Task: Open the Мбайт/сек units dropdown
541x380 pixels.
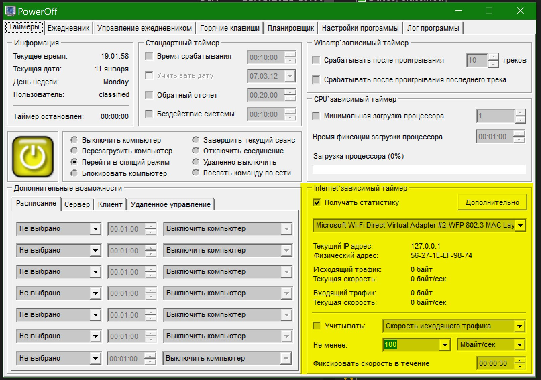Action: click(519, 345)
